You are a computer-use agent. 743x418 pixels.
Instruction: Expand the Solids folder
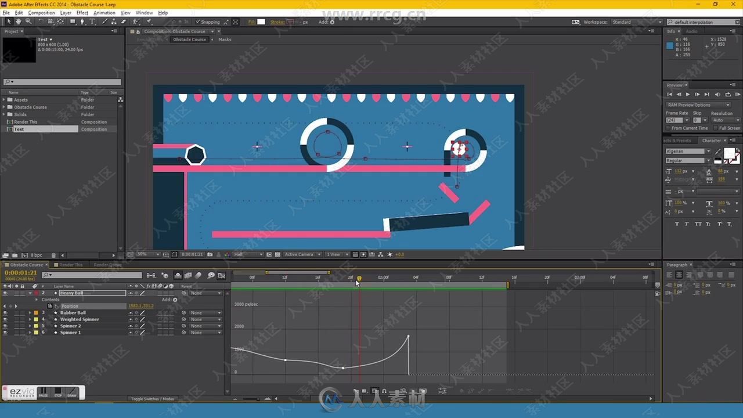[x=3, y=114]
